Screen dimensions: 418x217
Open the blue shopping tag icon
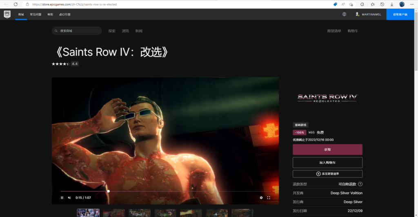click(x=336, y=4)
